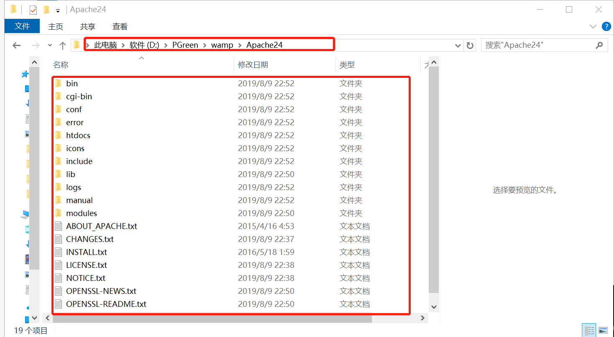Open quick access toolbar customize dropdown

pyautogui.click(x=58, y=10)
